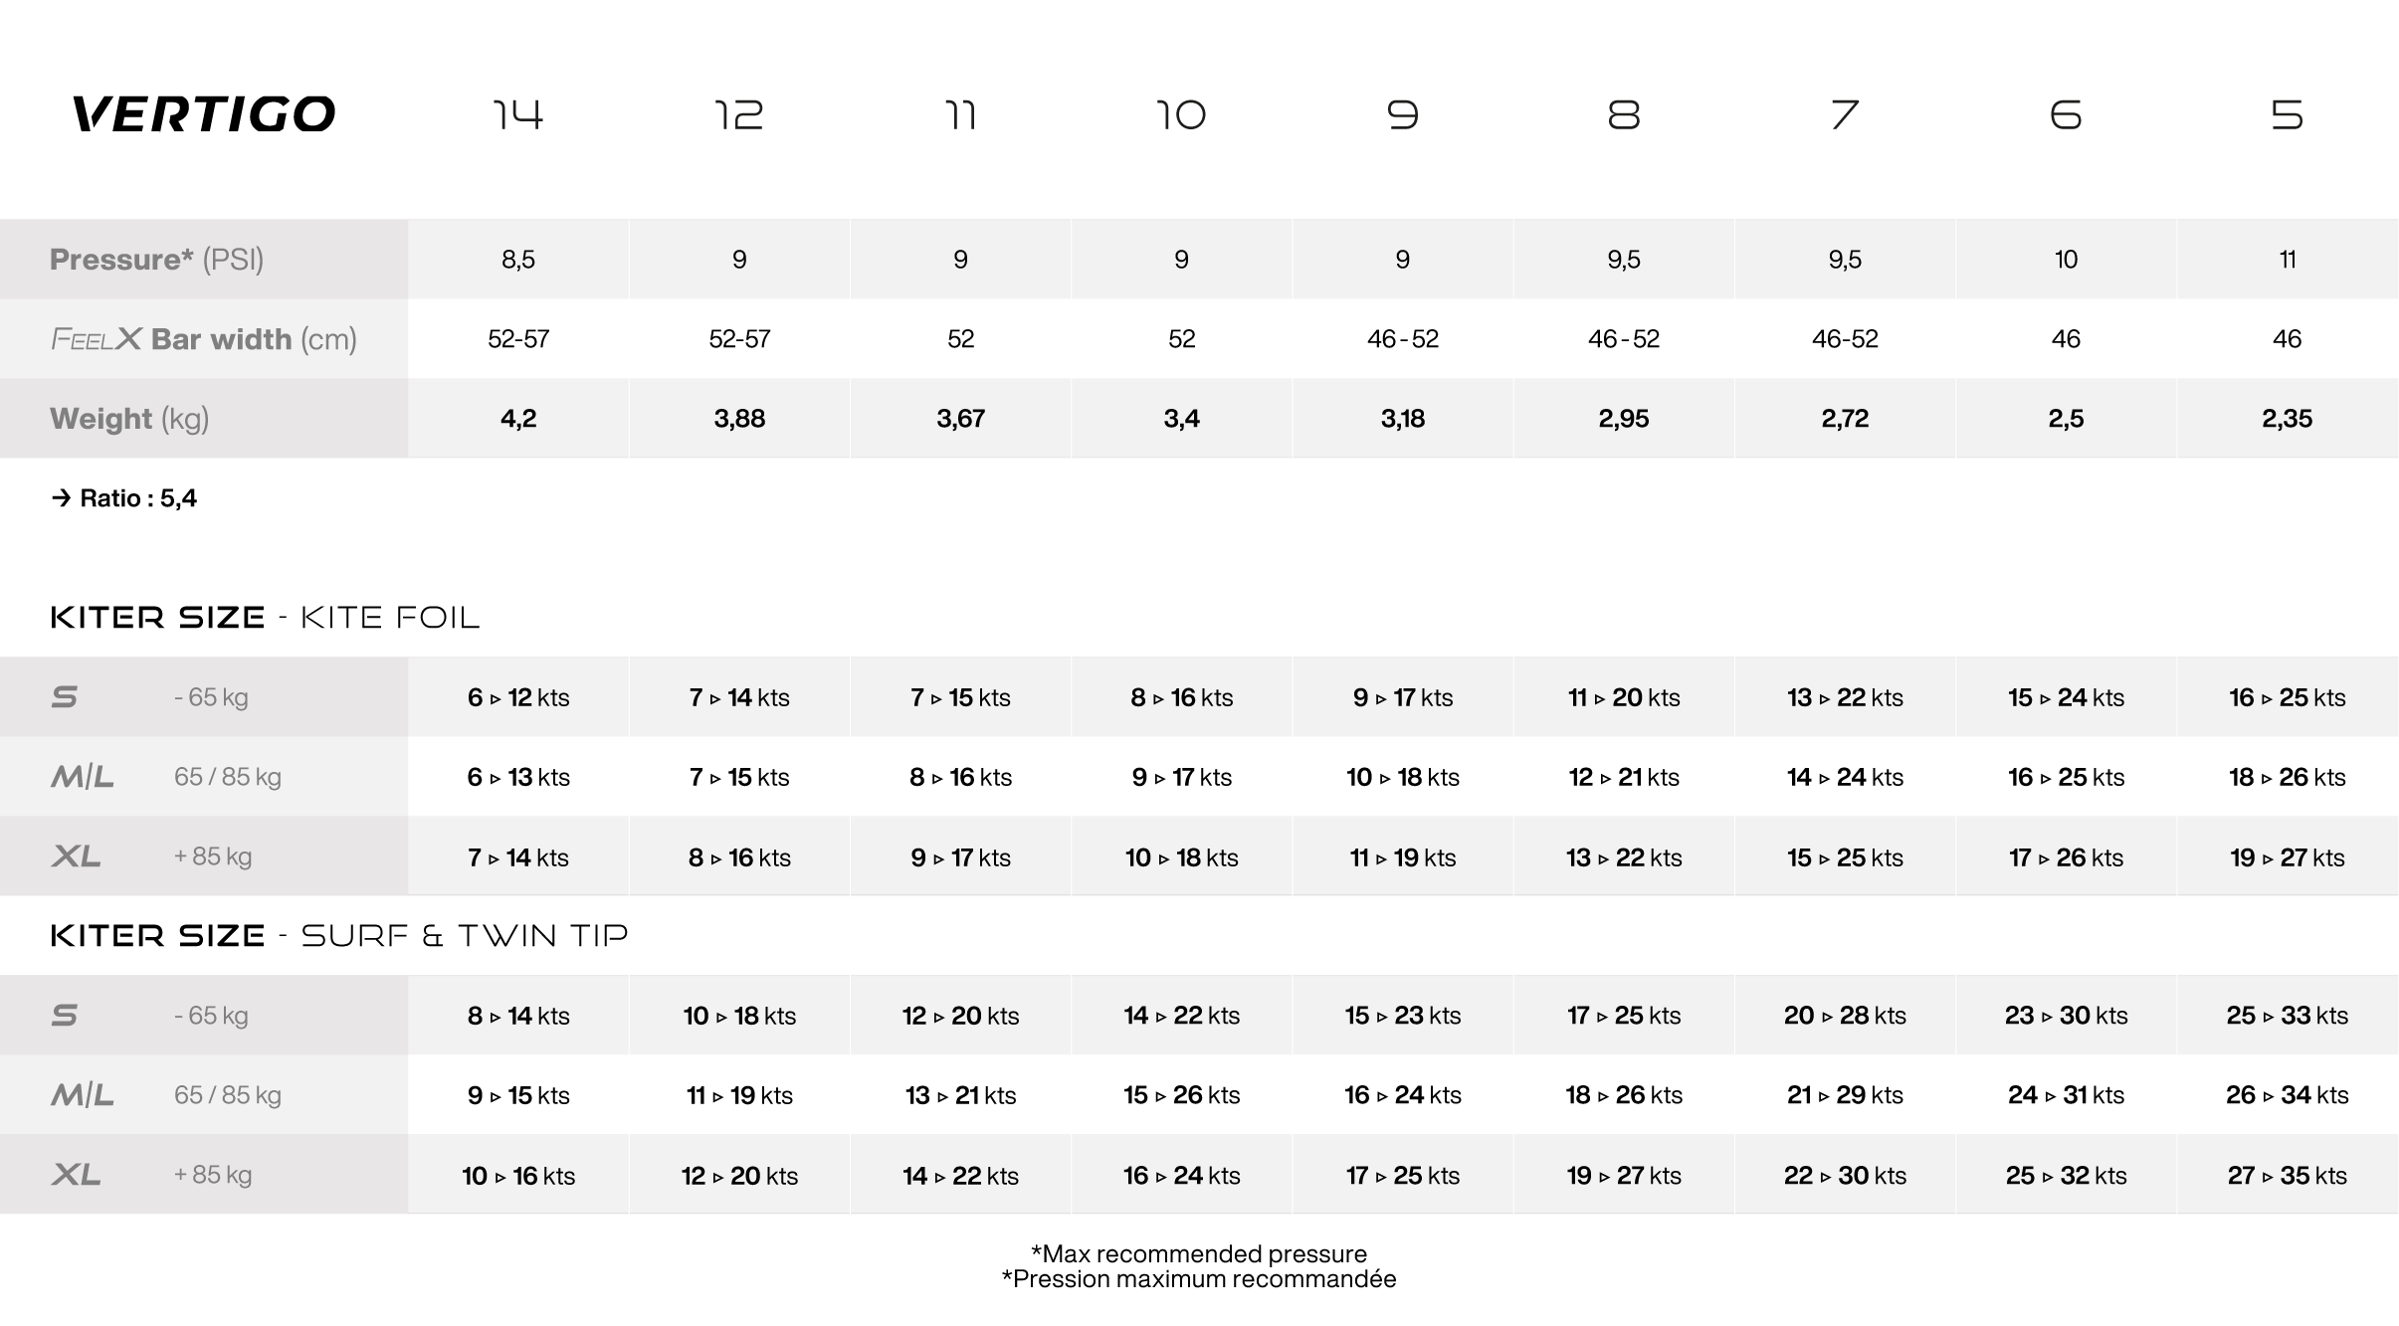Click the arrow icon beside Ratio : 5,4
Viewport: 2399px width, 1326px height.
coord(62,497)
